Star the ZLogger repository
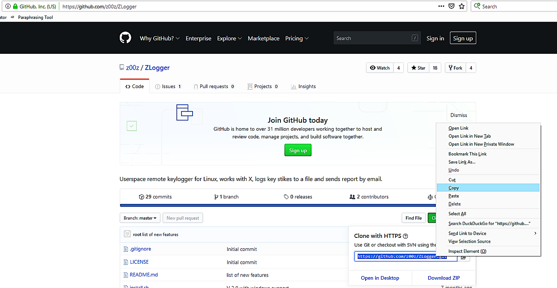Screen dimensions: 557x288 pos(418,68)
